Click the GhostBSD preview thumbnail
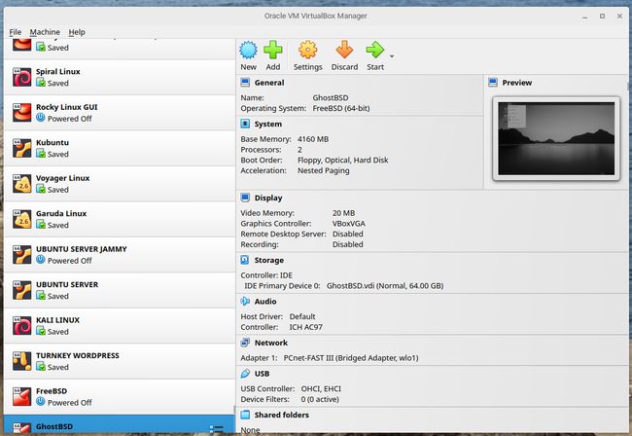Image resolution: width=632 pixels, height=436 pixels. pos(556,138)
